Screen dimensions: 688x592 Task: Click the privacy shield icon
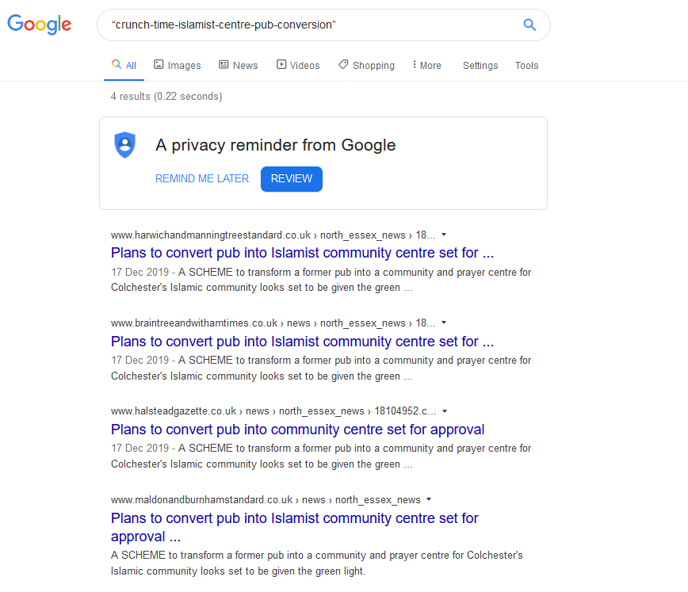(125, 145)
